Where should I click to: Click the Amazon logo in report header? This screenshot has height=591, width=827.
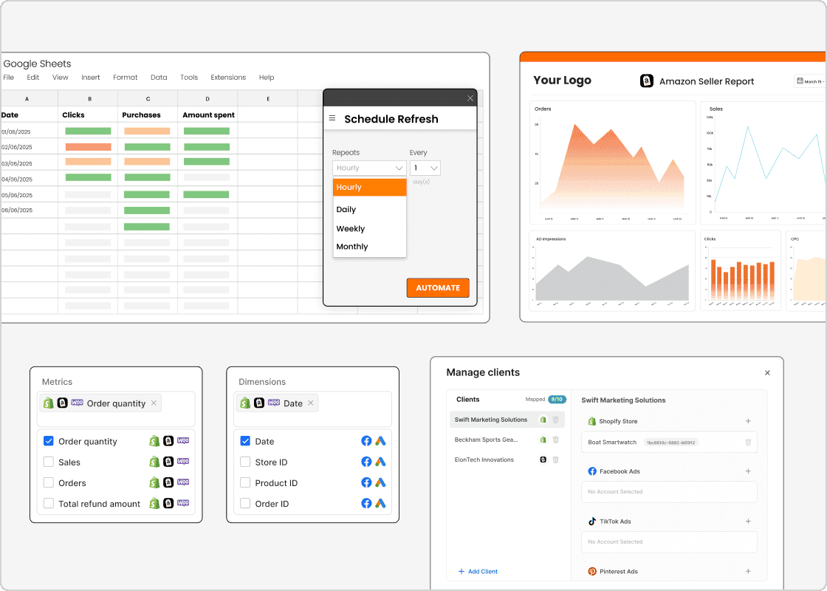point(647,81)
